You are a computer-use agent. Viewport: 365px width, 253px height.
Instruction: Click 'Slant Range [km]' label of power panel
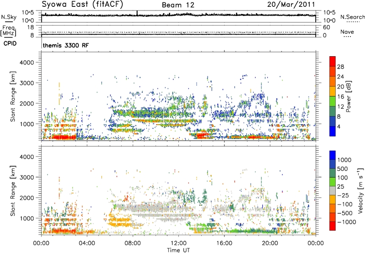click(13, 96)
